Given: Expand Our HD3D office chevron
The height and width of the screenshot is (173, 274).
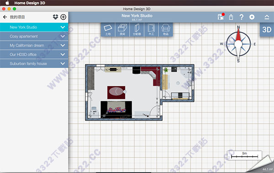Looking at the screenshot, I should 63,54.
